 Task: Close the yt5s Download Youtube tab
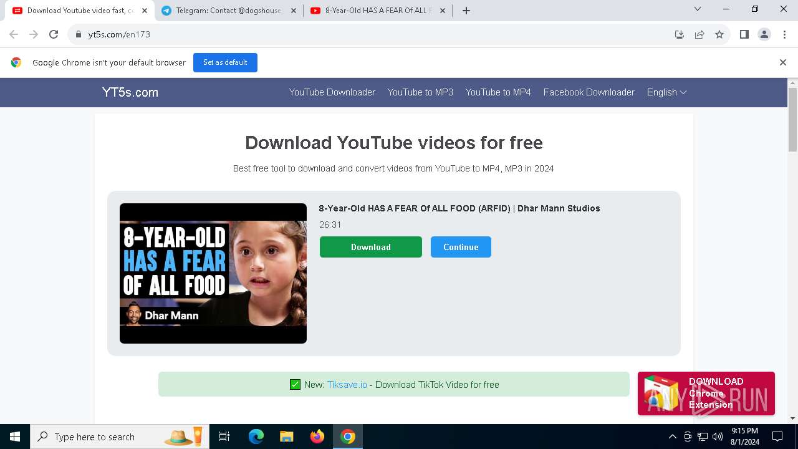point(145,11)
